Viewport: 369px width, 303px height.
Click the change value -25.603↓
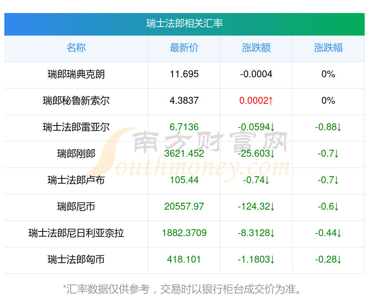(256, 154)
